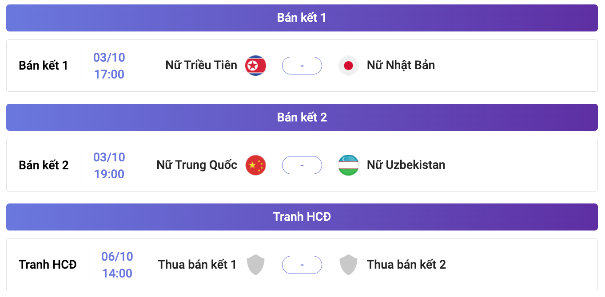Select the Bán kết 2 purple header
Viewport: 605px width, 297px height.
tap(302, 117)
